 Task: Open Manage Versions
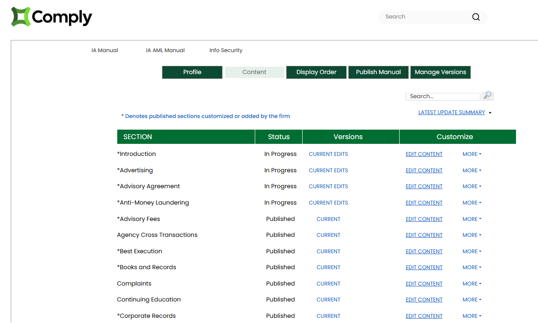click(x=440, y=72)
